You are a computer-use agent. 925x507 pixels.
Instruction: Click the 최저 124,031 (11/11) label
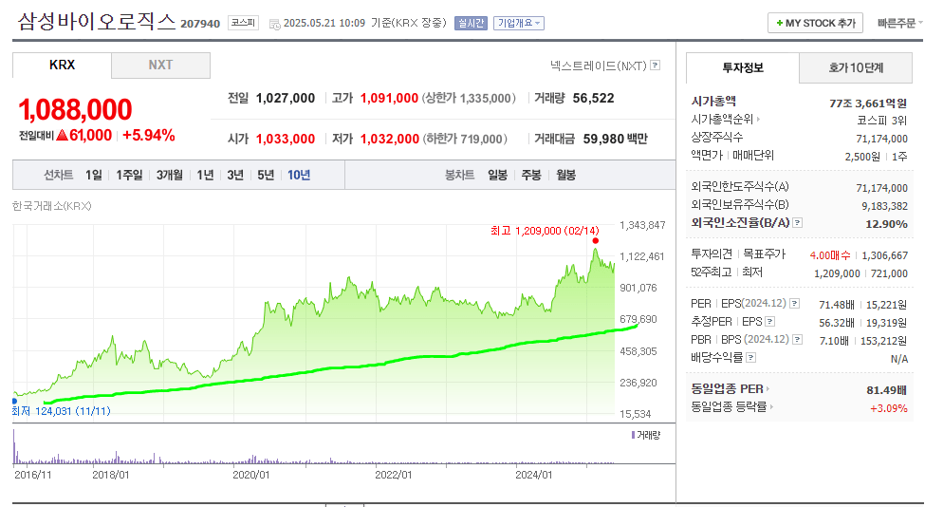click(x=61, y=411)
